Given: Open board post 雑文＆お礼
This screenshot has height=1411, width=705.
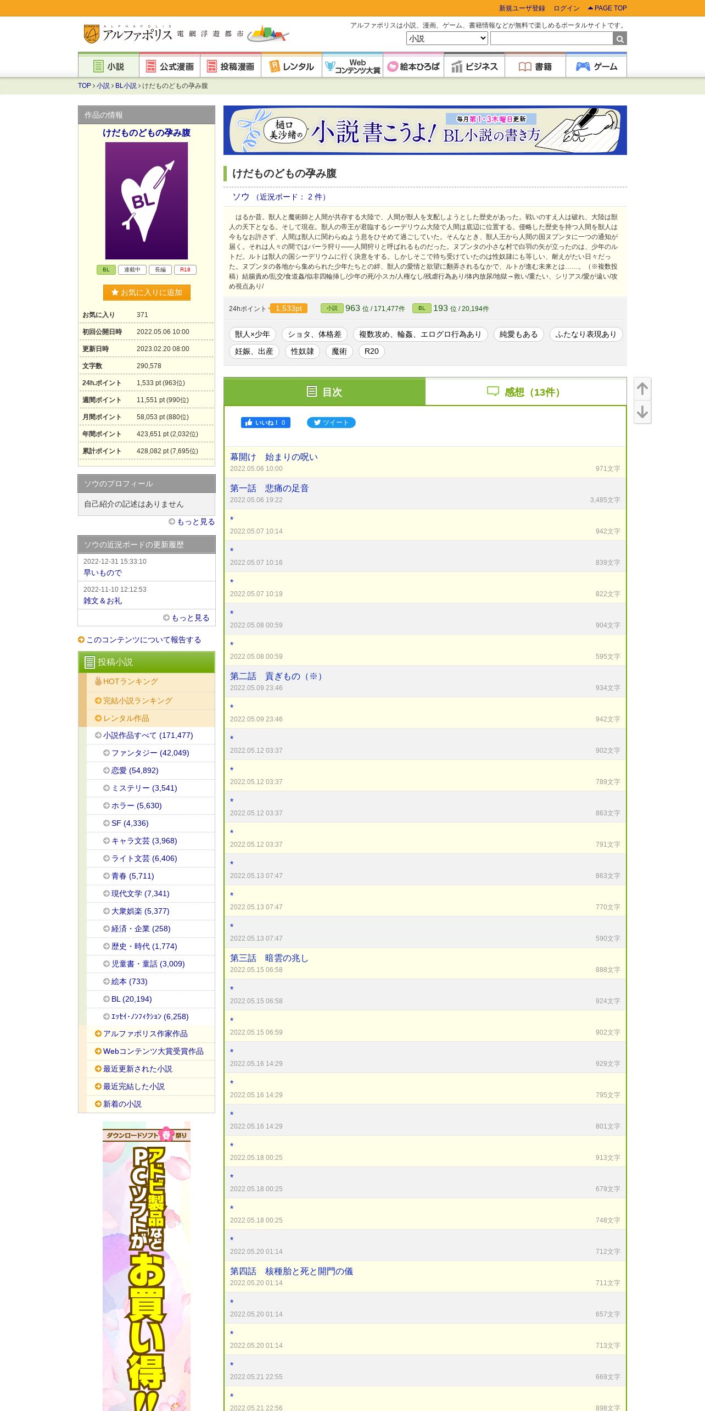Looking at the screenshot, I should [103, 601].
